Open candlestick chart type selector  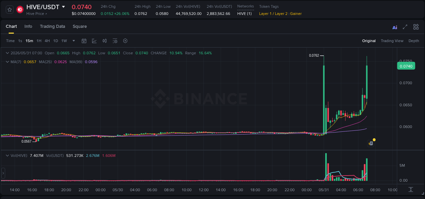[105, 41]
